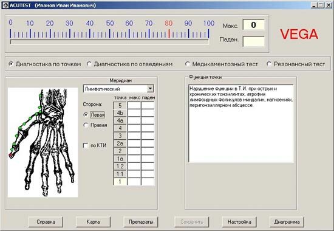Image resolution: width=334 pixels, height=231 pixels.
Task: Click the Паден. value field
Action: 253,41
